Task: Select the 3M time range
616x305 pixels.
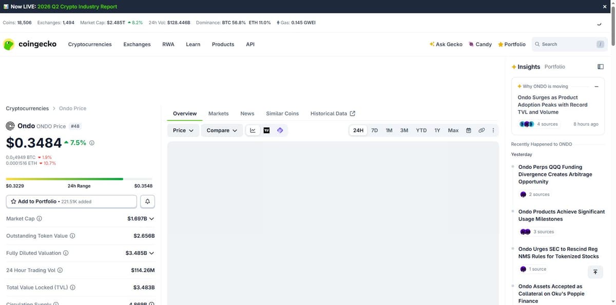Action: pos(405,130)
